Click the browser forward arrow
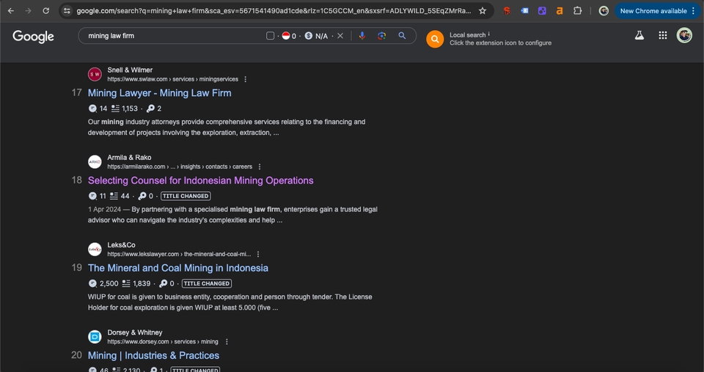The height and width of the screenshot is (372, 704). point(29,11)
